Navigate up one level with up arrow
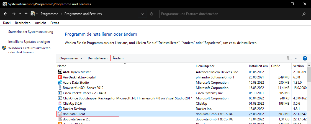The width and height of the screenshot is (311, 124). coord(26,14)
